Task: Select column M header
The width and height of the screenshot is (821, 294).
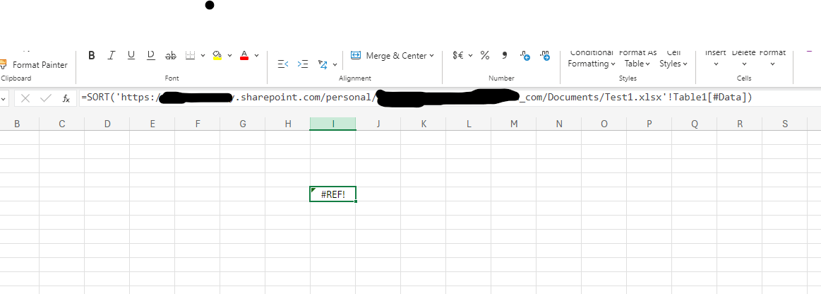Action: coord(514,124)
